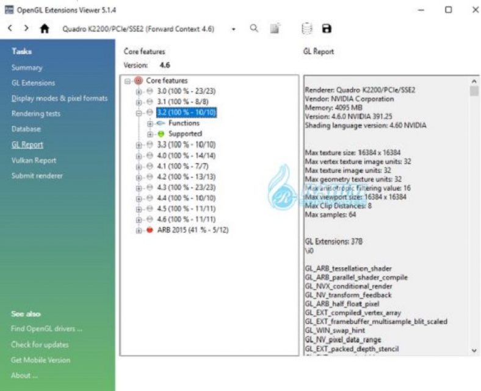This screenshot has width=481, height=391.
Task: Expand the Functions subnode
Action: [x=150, y=124]
